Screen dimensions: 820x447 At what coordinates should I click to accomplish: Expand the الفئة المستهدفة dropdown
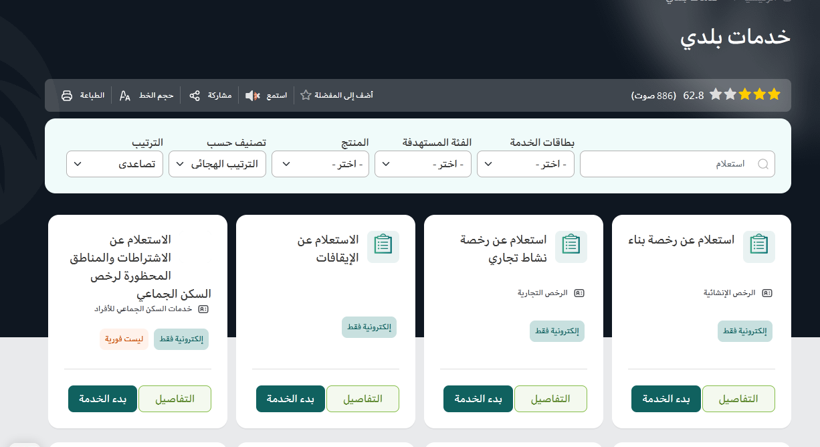click(423, 164)
